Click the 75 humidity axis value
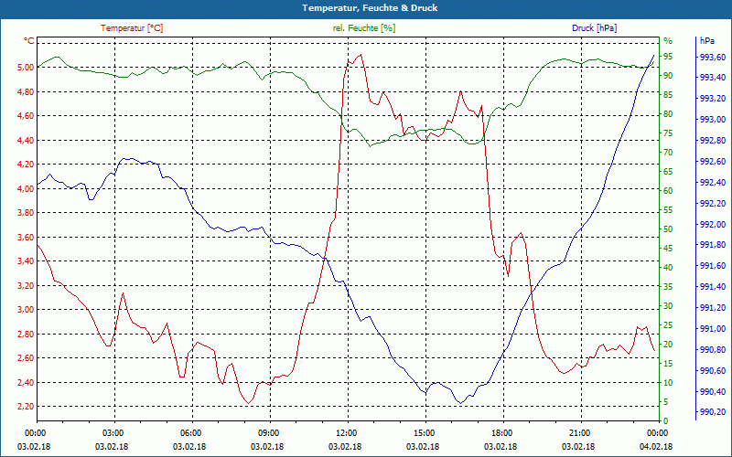The width and height of the screenshot is (732, 457). click(668, 133)
